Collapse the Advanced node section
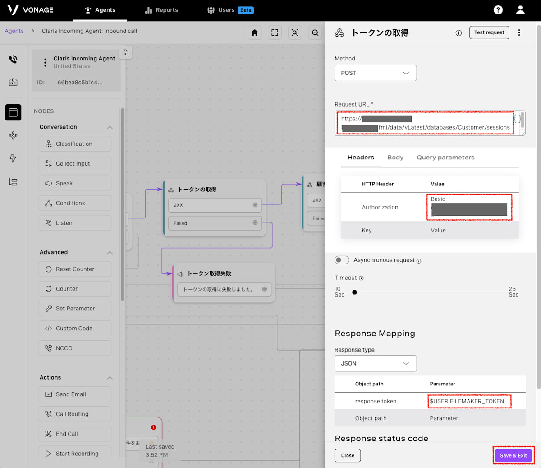This screenshot has width=541, height=468. [110, 252]
